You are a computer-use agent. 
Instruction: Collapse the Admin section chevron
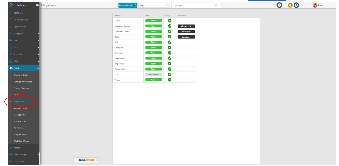38,68
